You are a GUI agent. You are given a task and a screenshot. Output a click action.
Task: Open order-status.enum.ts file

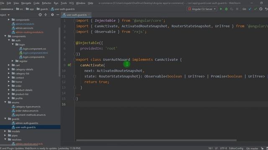pos(27,110)
